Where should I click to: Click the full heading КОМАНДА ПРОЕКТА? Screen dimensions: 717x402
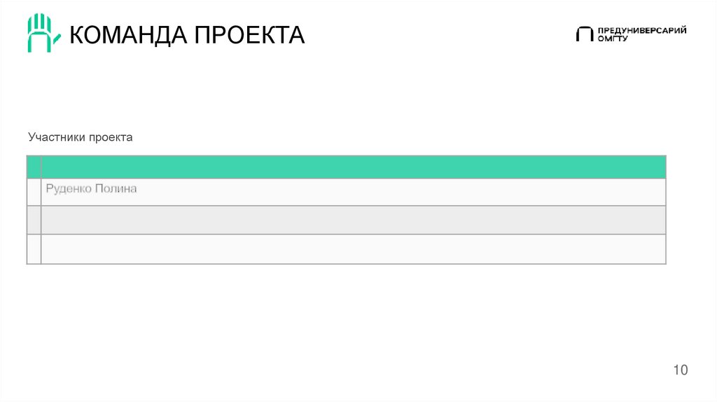coord(187,34)
